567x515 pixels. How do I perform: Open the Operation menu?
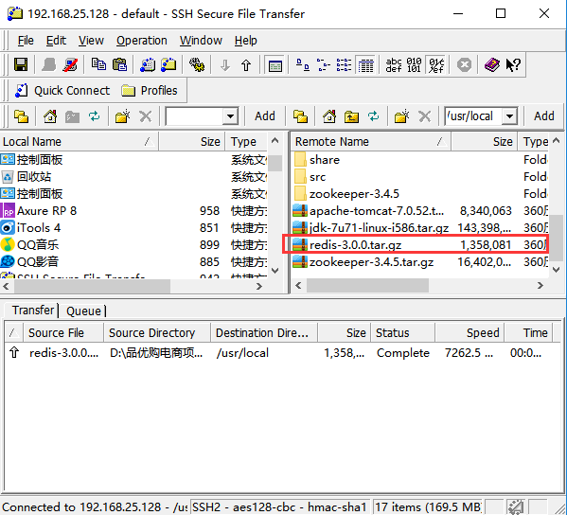[142, 41]
